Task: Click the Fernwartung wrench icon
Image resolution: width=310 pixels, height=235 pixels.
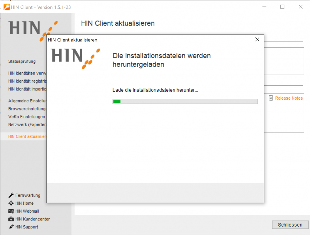Action: [11, 195]
